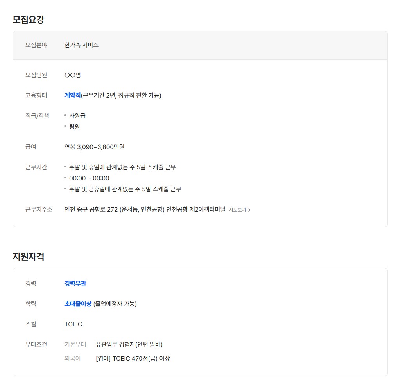Click the 인천공항 제2여객터미널 address text
This screenshot has height=386, width=403.
point(196,210)
